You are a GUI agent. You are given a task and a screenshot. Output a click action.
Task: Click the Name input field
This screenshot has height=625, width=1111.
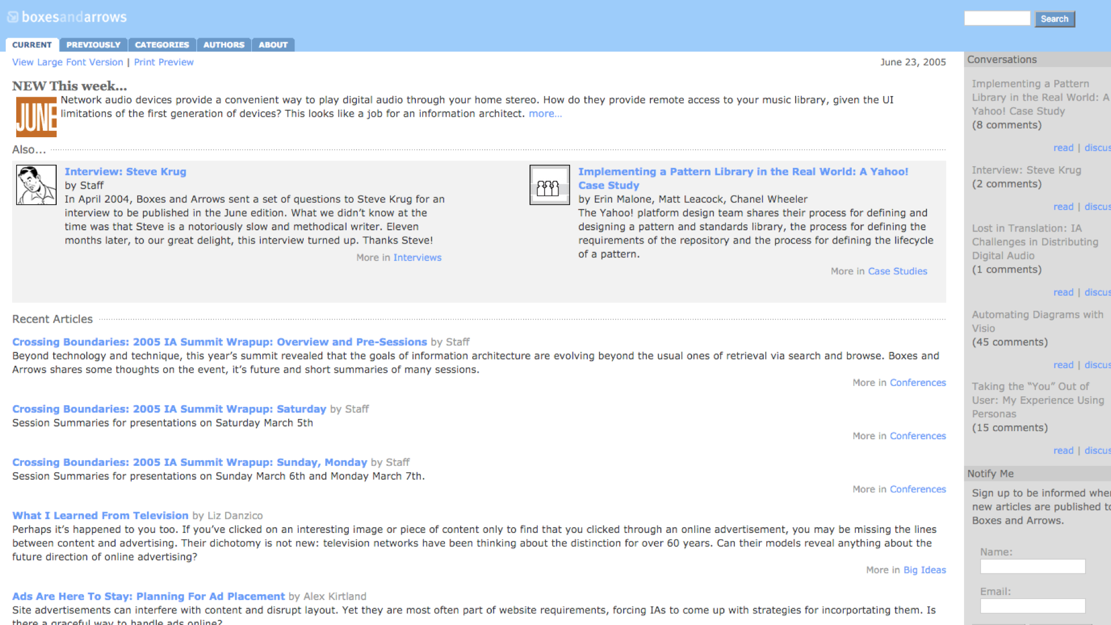click(1032, 566)
